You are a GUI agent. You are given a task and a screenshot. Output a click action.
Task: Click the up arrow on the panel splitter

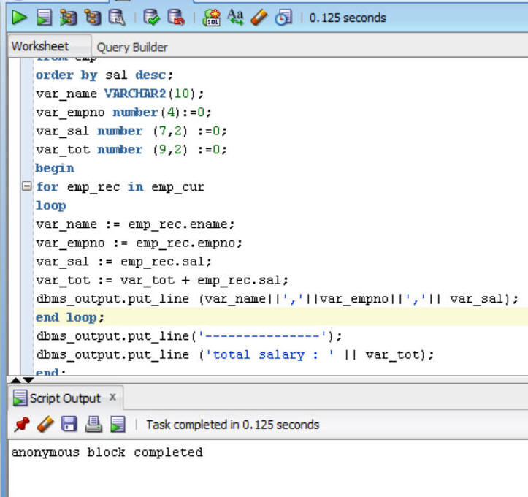pyautogui.click(x=15, y=380)
